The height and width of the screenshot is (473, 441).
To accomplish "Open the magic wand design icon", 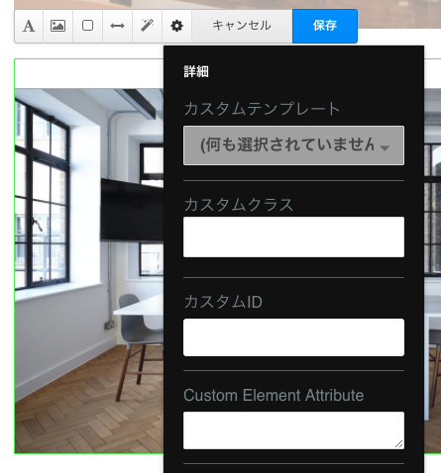I will pyautogui.click(x=147, y=26).
